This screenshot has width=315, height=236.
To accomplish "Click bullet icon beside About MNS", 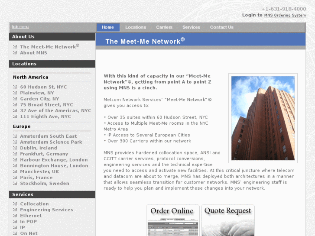I will (x=15, y=53).
